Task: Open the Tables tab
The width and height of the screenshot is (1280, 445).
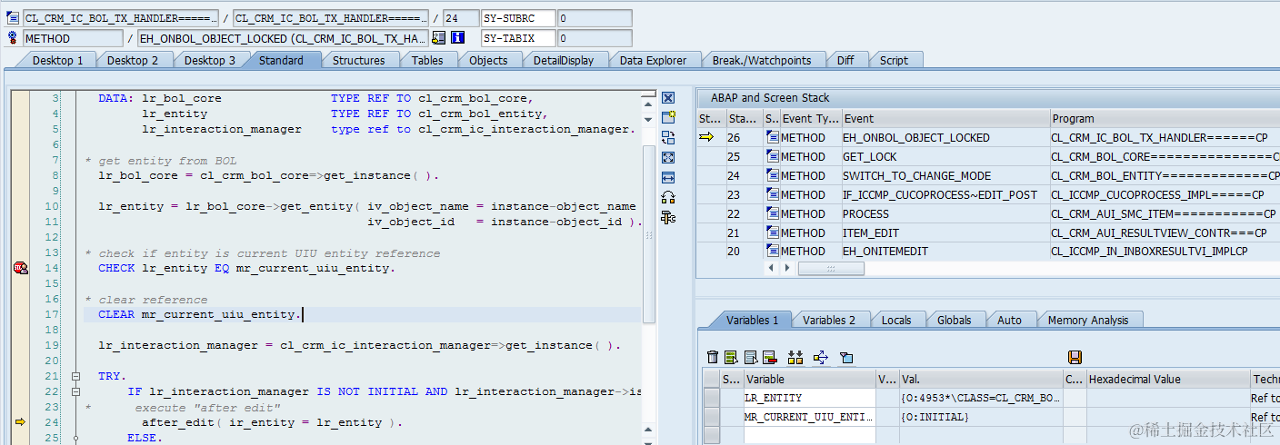Action: coord(427,60)
